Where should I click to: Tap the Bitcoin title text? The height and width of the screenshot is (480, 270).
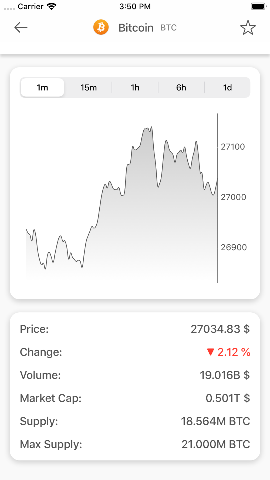tap(136, 28)
